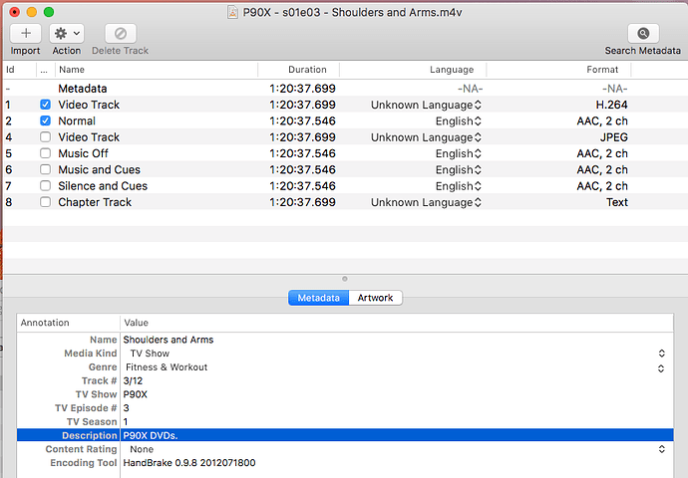Screen dimensions: 688x478
Task: Click the Text format cell of Chapter Track
Action: tap(617, 202)
